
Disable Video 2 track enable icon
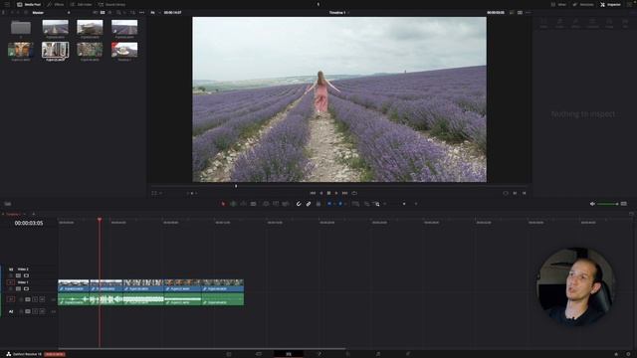point(27,275)
